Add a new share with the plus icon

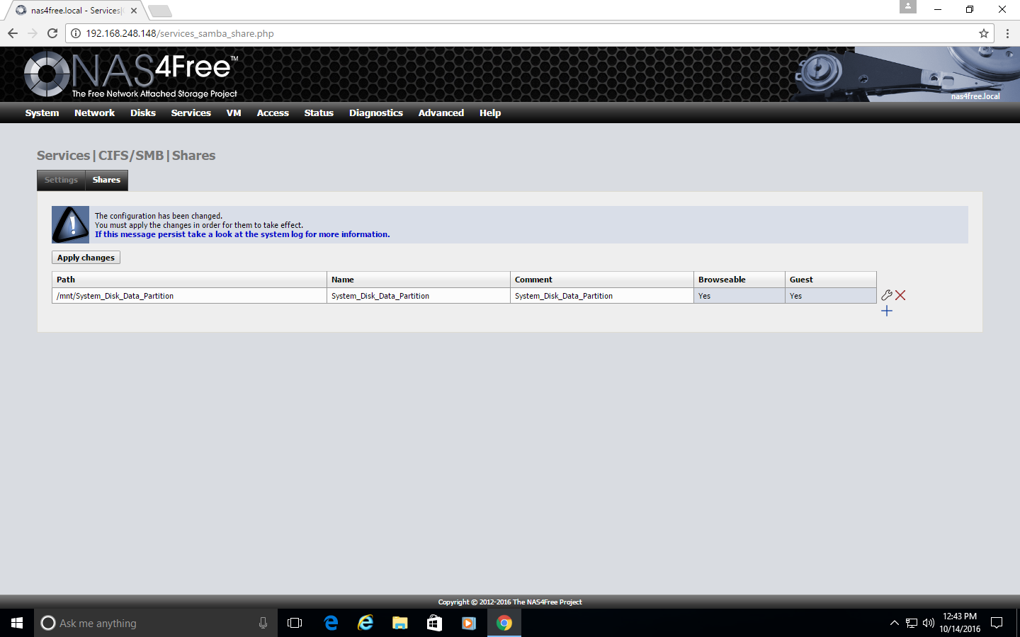[x=886, y=311]
